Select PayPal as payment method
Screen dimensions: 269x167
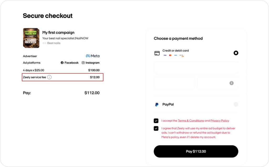(236, 104)
